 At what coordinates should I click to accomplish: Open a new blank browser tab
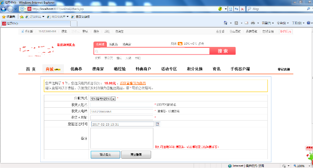point(74,24)
